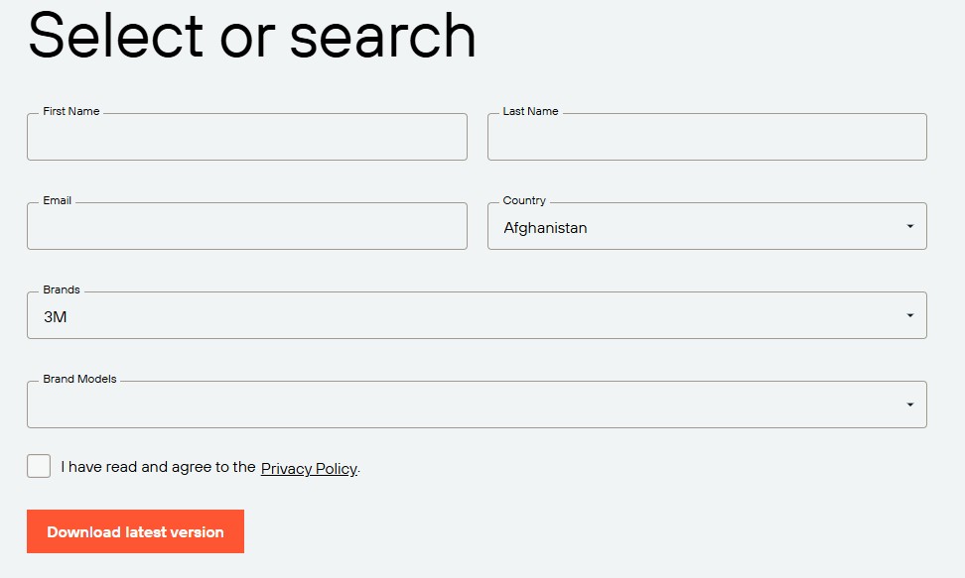Screen dimensions: 965x578
Task: Focus the Last Name text box
Action: pos(707,137)
